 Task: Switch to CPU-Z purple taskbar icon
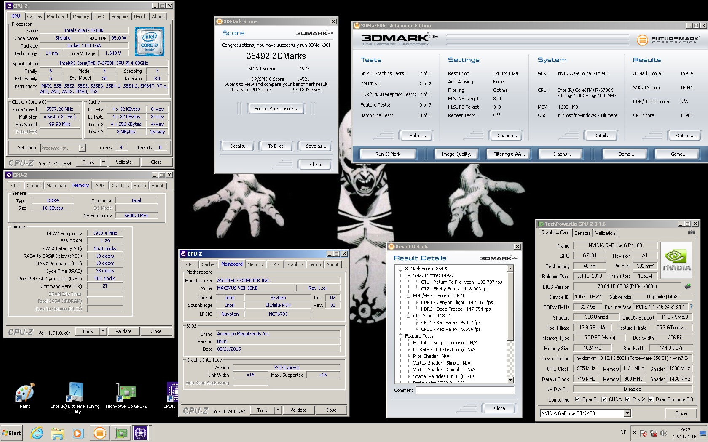(140, 433)
